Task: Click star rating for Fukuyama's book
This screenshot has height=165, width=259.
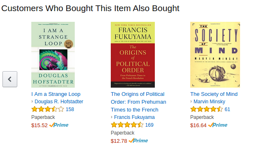Action: click(127, 125)
